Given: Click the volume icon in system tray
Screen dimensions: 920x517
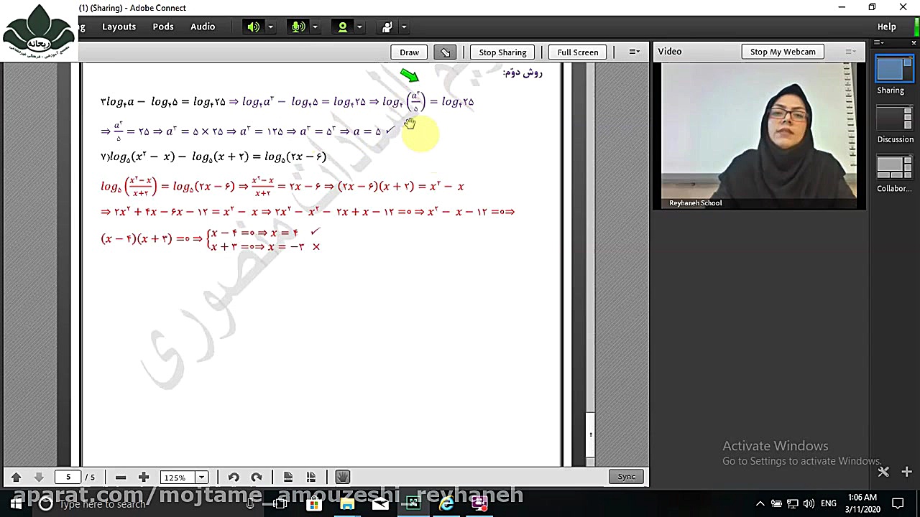Looking at the screenshot, I should click(x=809, y=504).
